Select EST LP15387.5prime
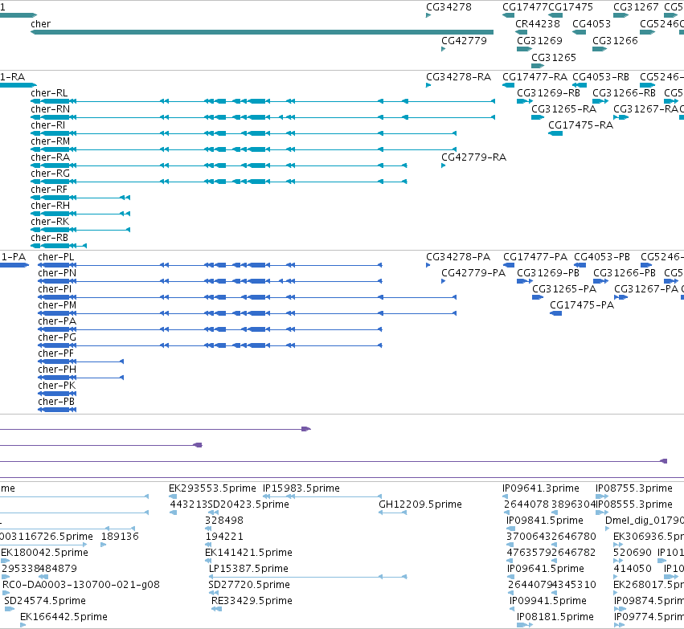The height and width of the screenshot is (629, 684). [x=248, y=569]
